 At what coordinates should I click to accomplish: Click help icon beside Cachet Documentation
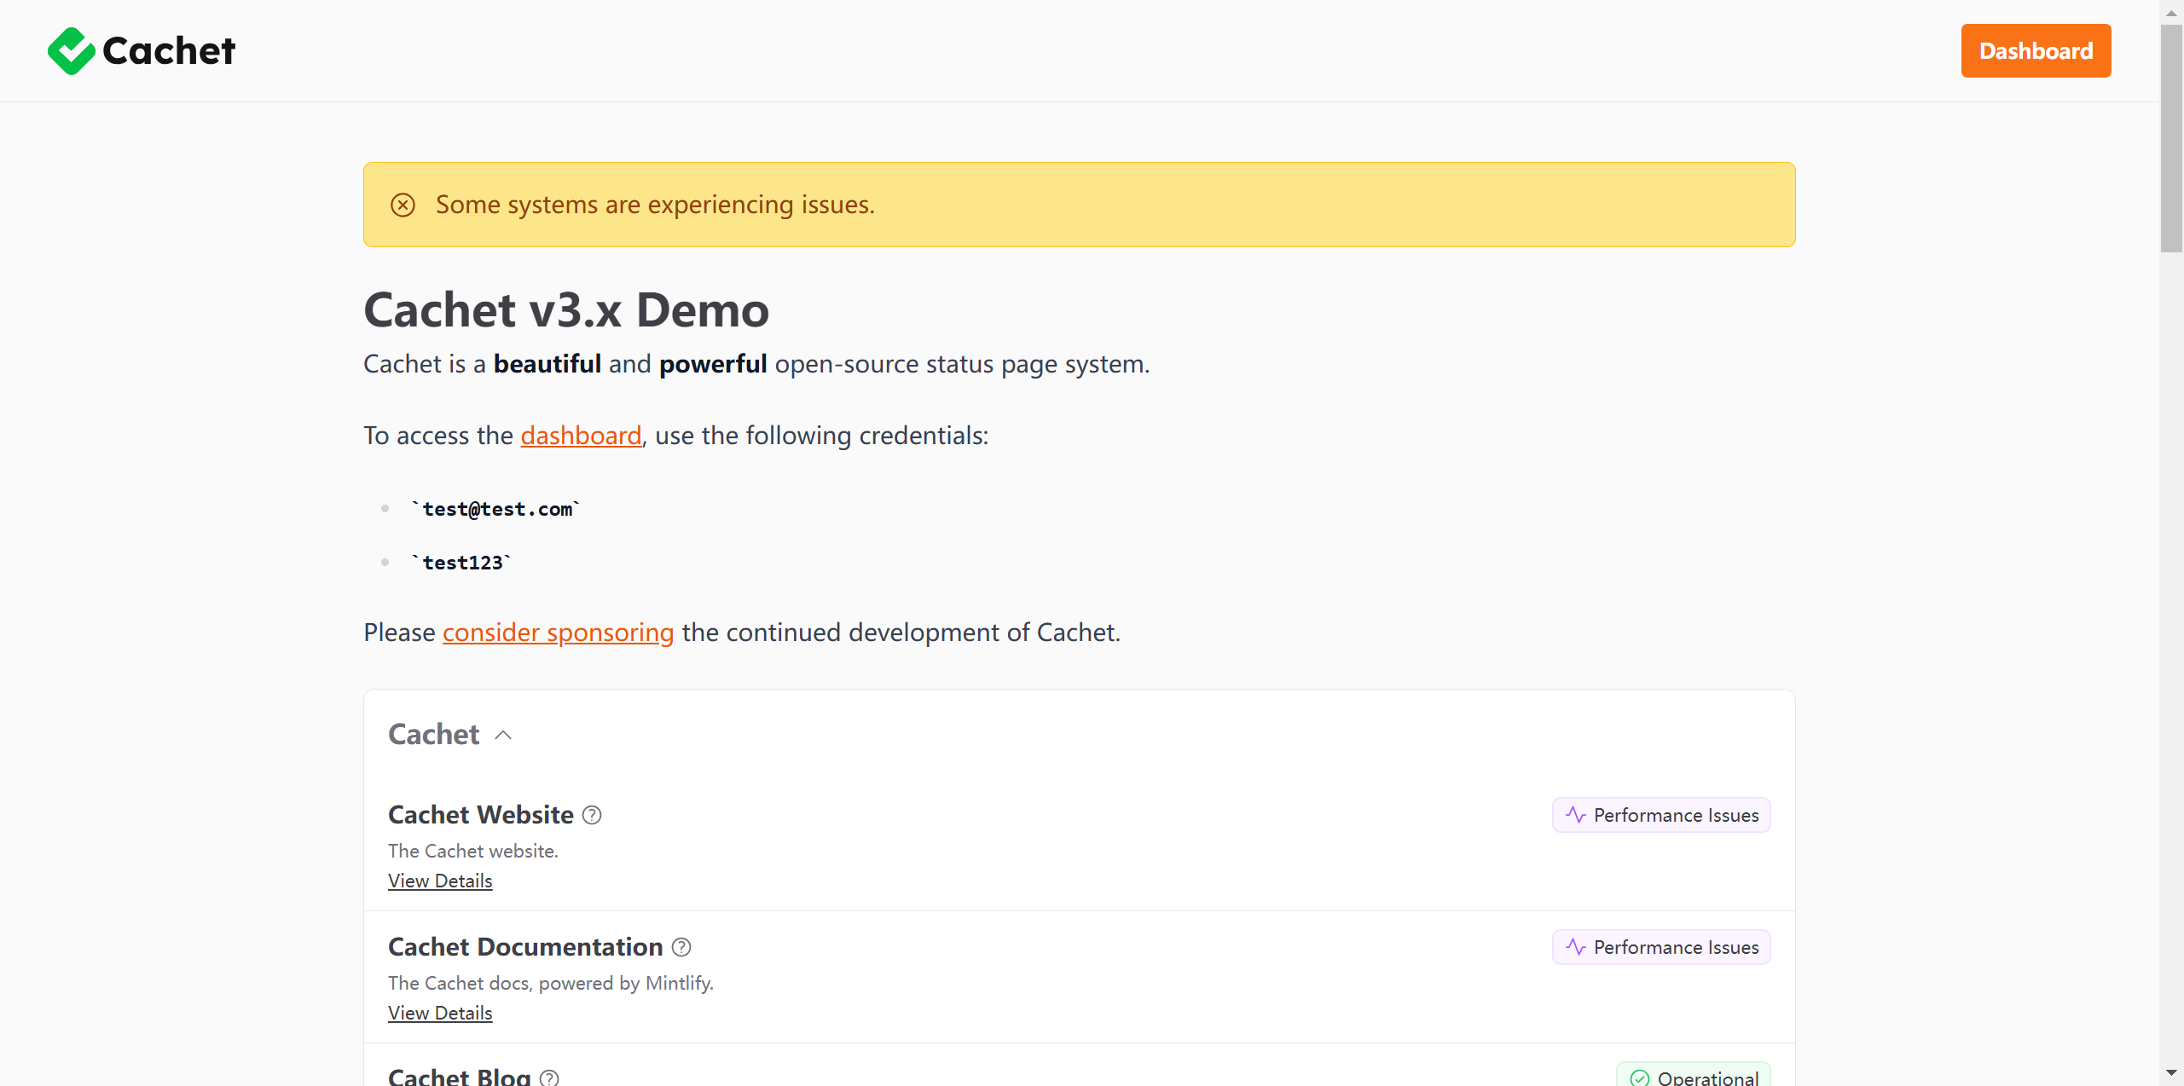click(681, 947)
